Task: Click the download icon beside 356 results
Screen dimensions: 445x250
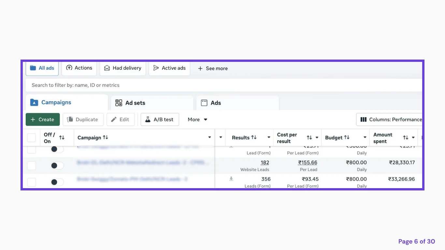Action: pyautogui.click(x=231, y=179)
